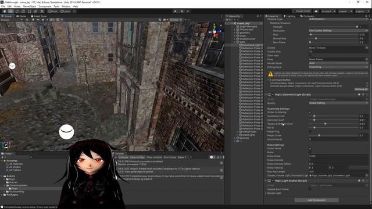Toggle Update Each Frame checkbox
The image size is (372, 209).
click(x=310, y=189)
